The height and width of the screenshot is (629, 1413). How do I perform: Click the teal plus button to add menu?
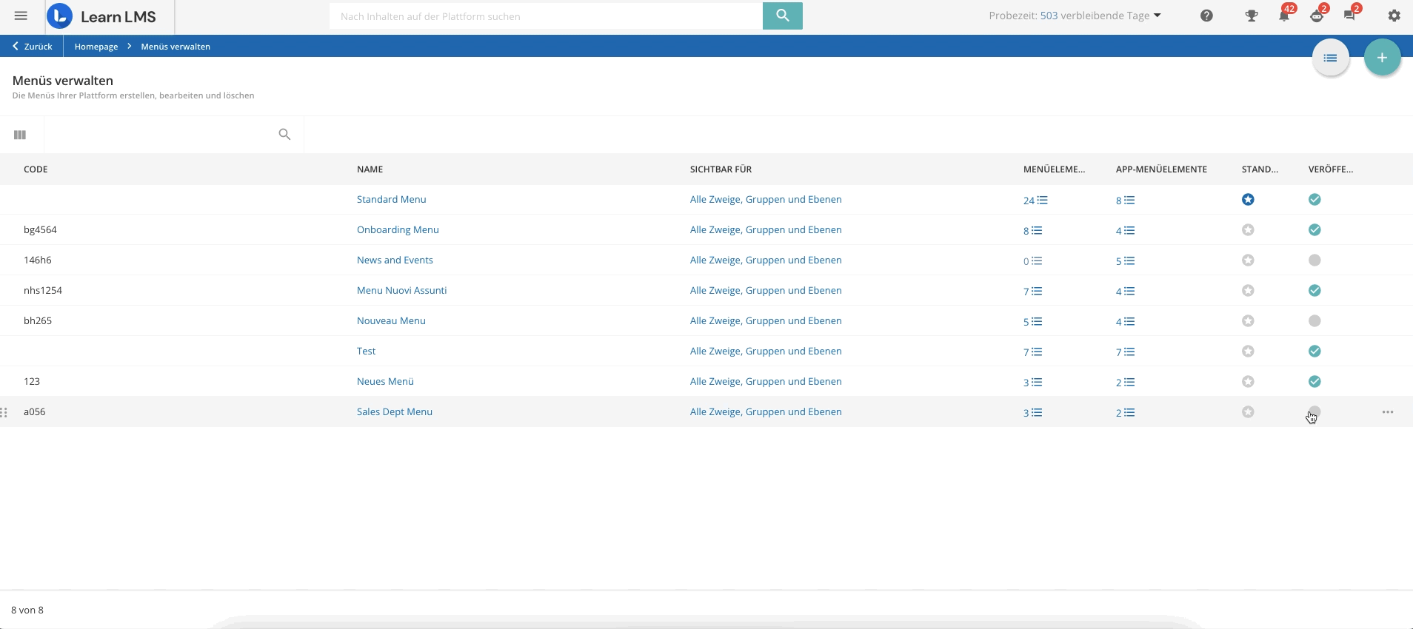(1381, 58)
